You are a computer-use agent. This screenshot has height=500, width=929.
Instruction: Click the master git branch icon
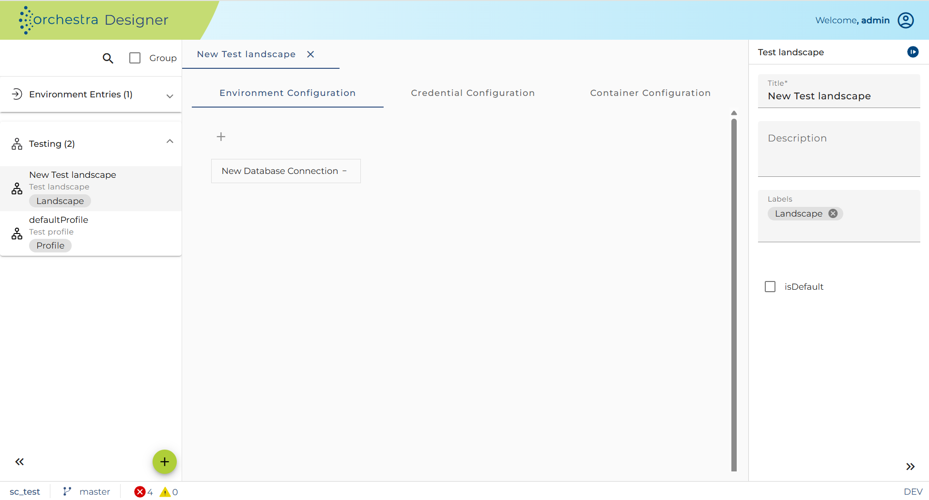coord(67,492)
